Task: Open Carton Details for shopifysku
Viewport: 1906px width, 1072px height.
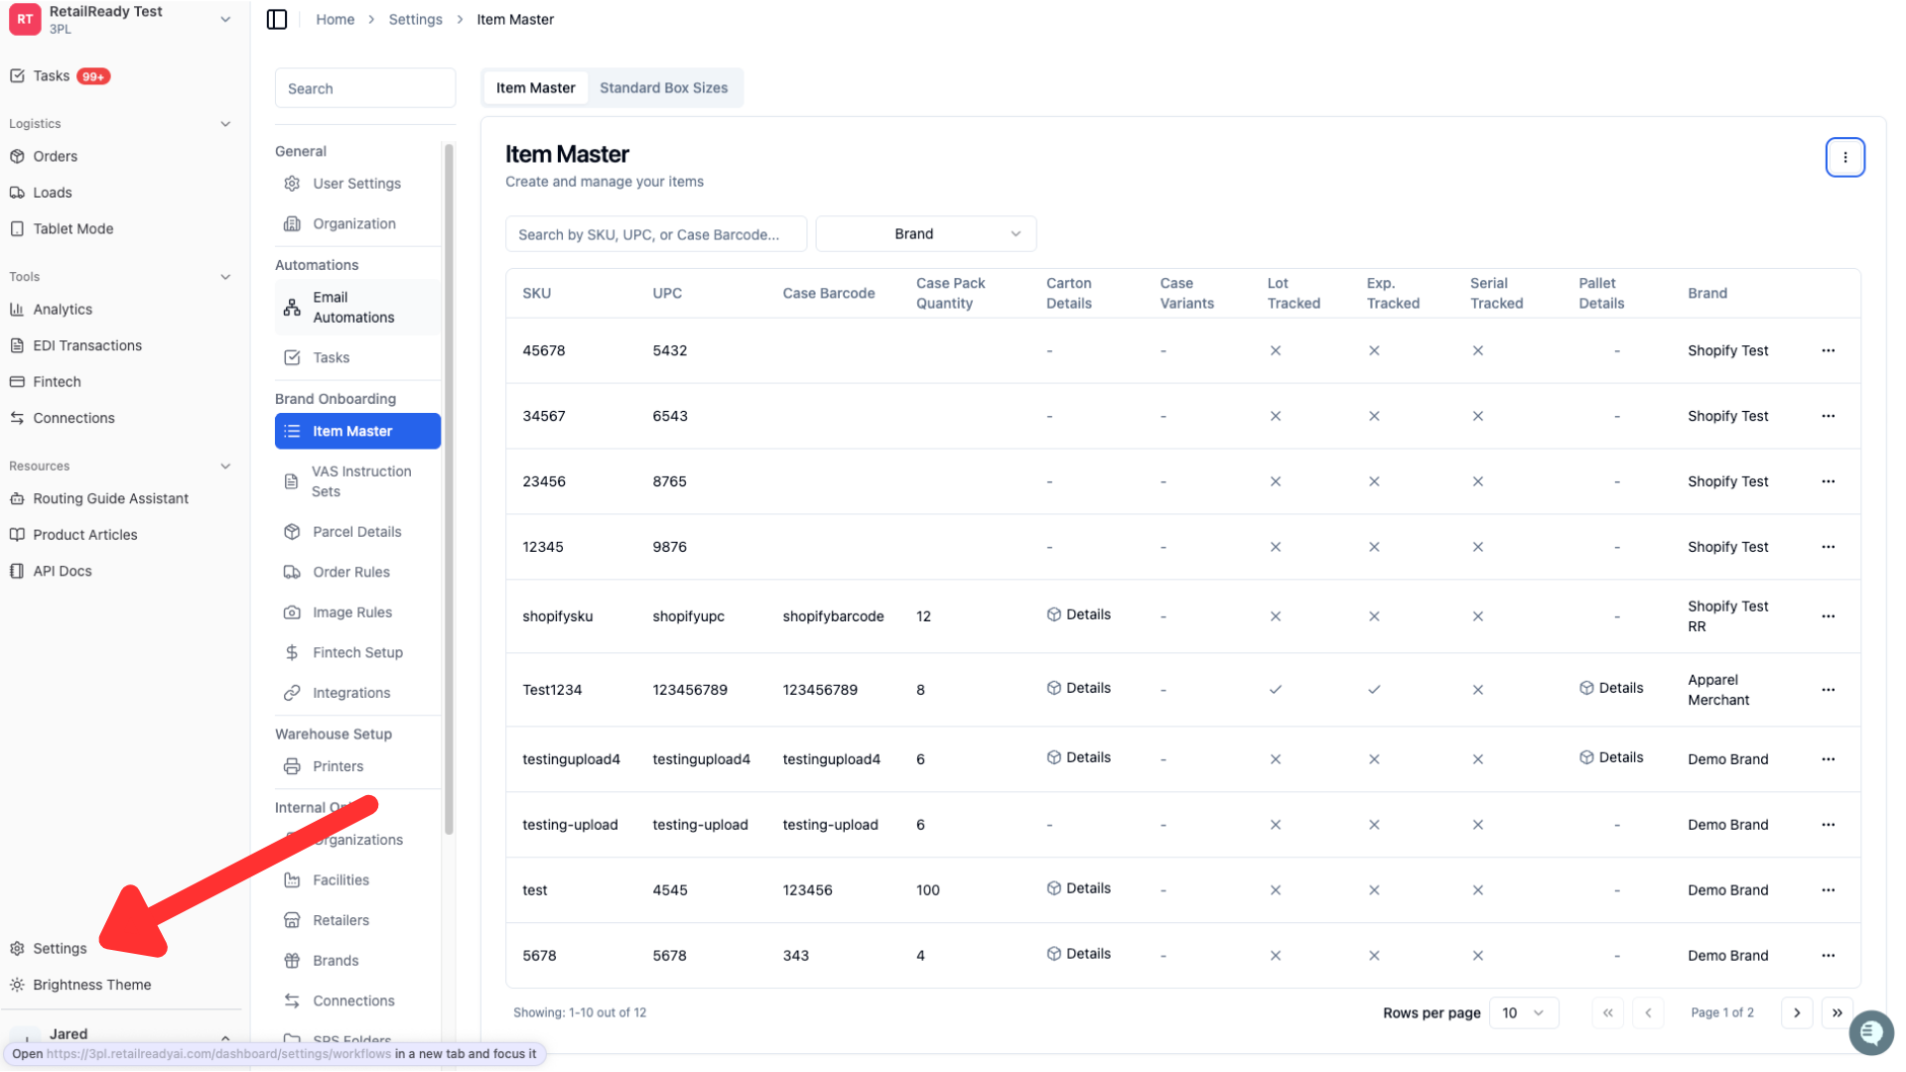Action: click(x=1078, y=614)
